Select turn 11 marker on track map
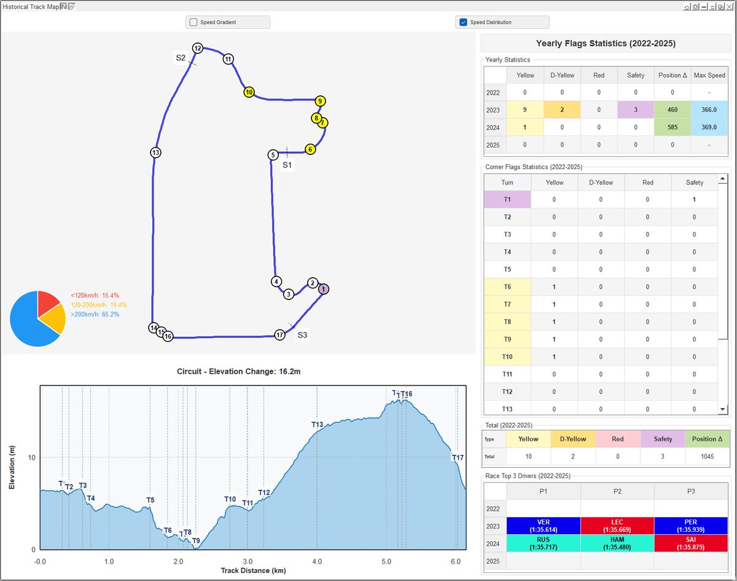Image resolution: width=737 pixels, height=581 pixels. tap(228, 59)
